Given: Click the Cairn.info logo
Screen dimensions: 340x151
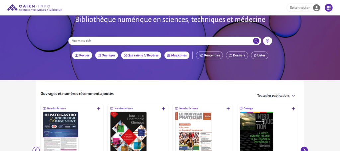Looking at the screenshot, I should coord(35,8).
